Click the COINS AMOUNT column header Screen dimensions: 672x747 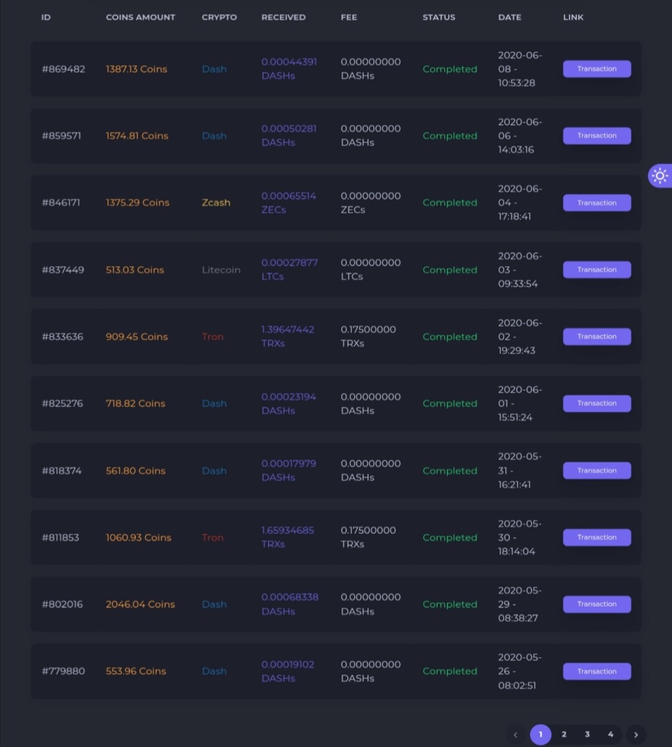point(141,17)
